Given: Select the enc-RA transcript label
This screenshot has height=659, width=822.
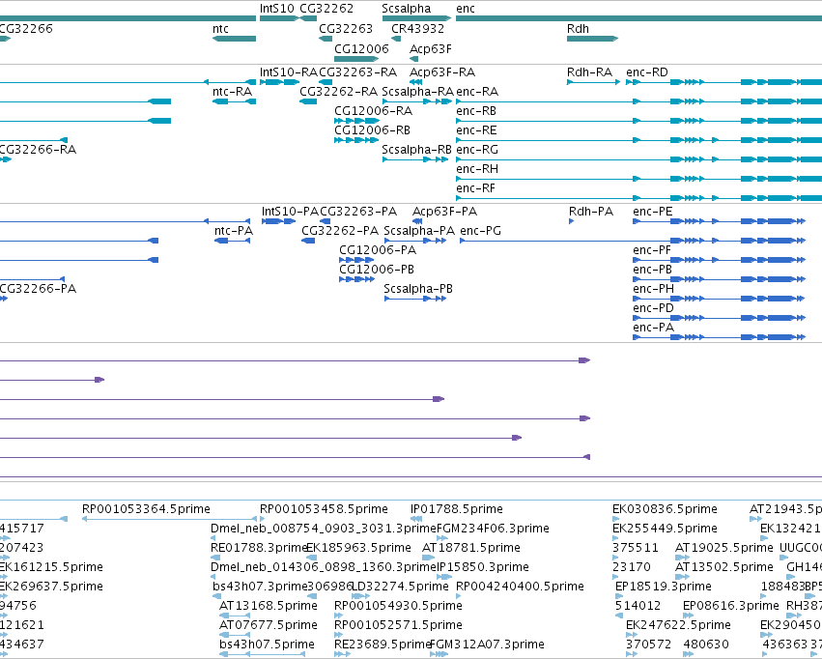Looking at the screenshot, I should [477, 91].
